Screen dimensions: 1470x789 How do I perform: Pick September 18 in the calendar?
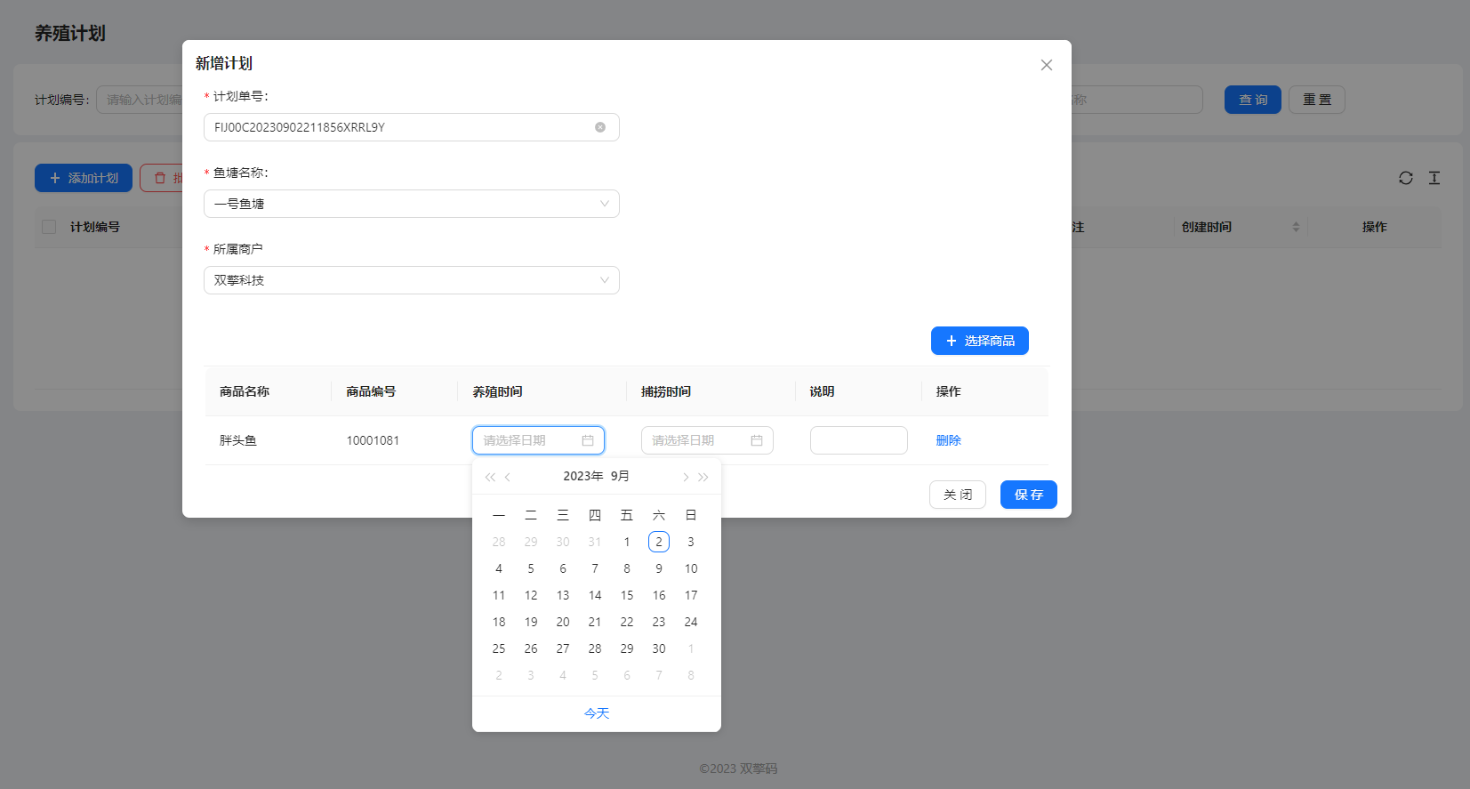click(x=499, y=622)
